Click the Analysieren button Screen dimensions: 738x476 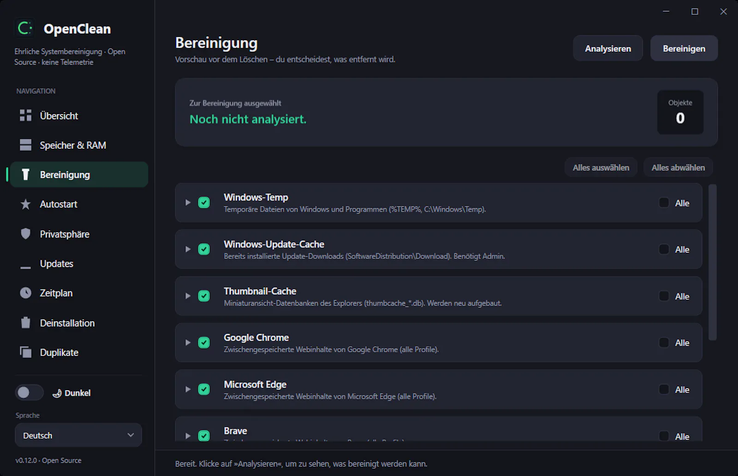point(608,48)
